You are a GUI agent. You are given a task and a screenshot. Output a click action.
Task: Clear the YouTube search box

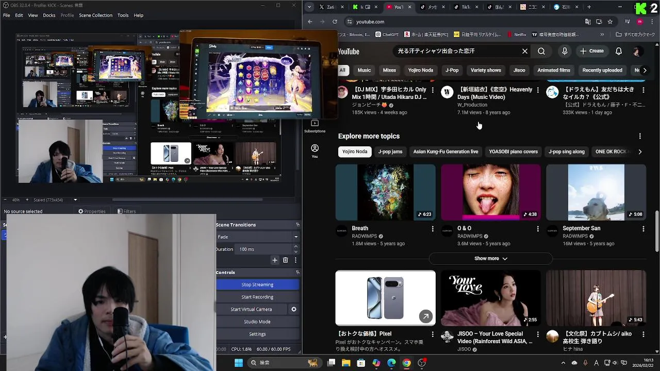tap(525, 51)
